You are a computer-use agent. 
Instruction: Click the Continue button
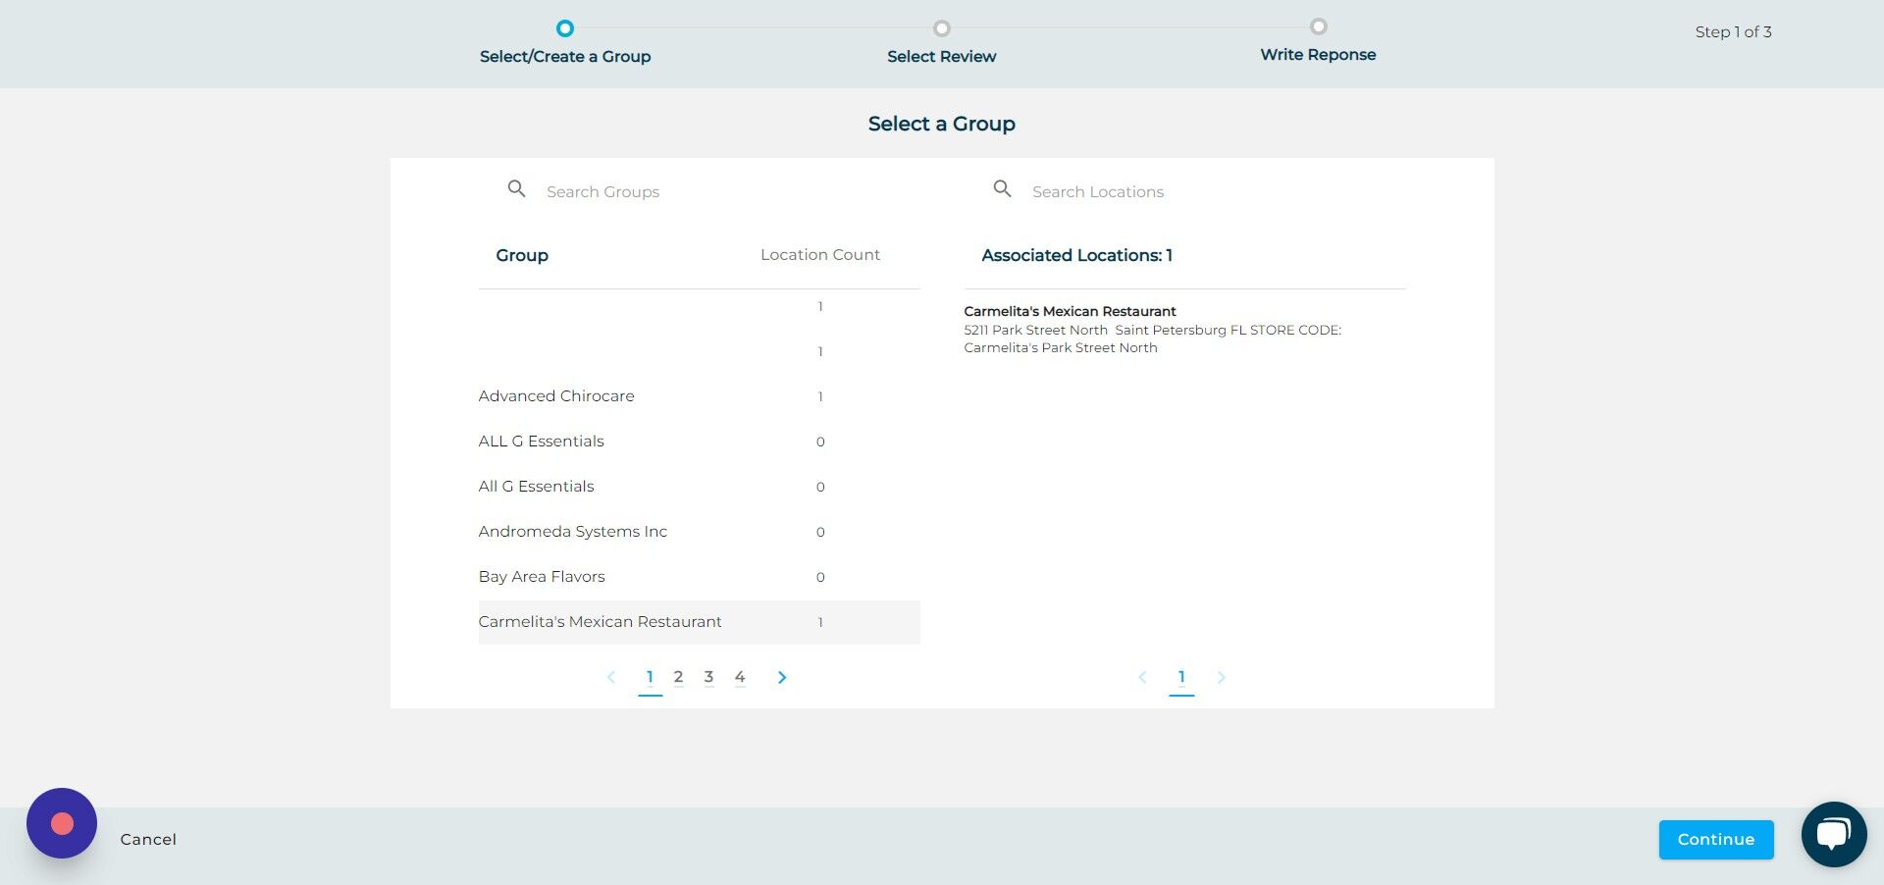coord(1716,840)
